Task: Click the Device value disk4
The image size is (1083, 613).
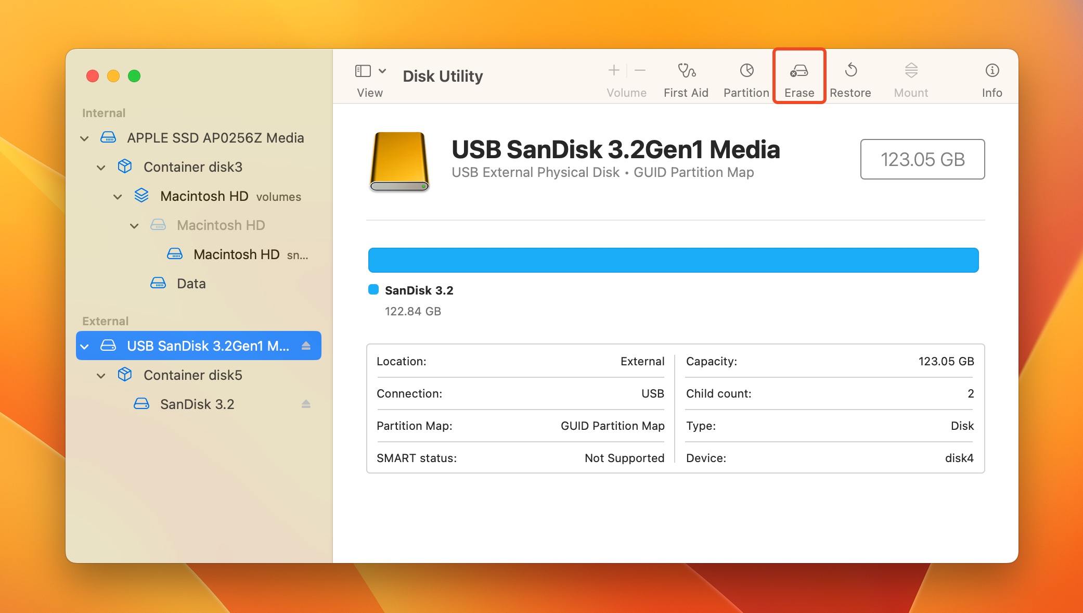Action: tap(959, 458)
